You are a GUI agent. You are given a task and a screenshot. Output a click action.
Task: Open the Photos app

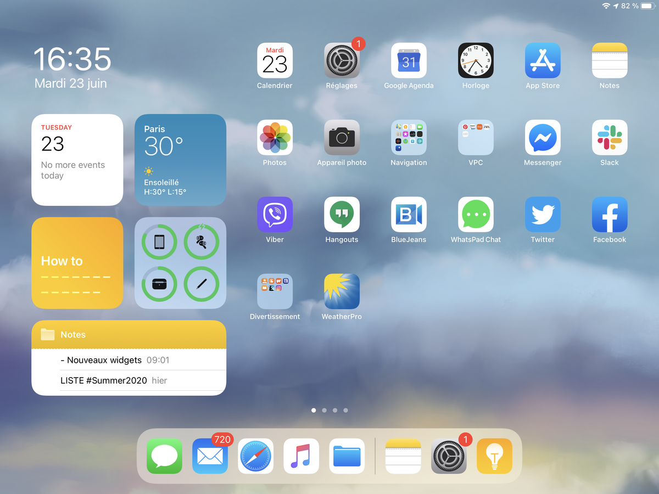(275, 137)
